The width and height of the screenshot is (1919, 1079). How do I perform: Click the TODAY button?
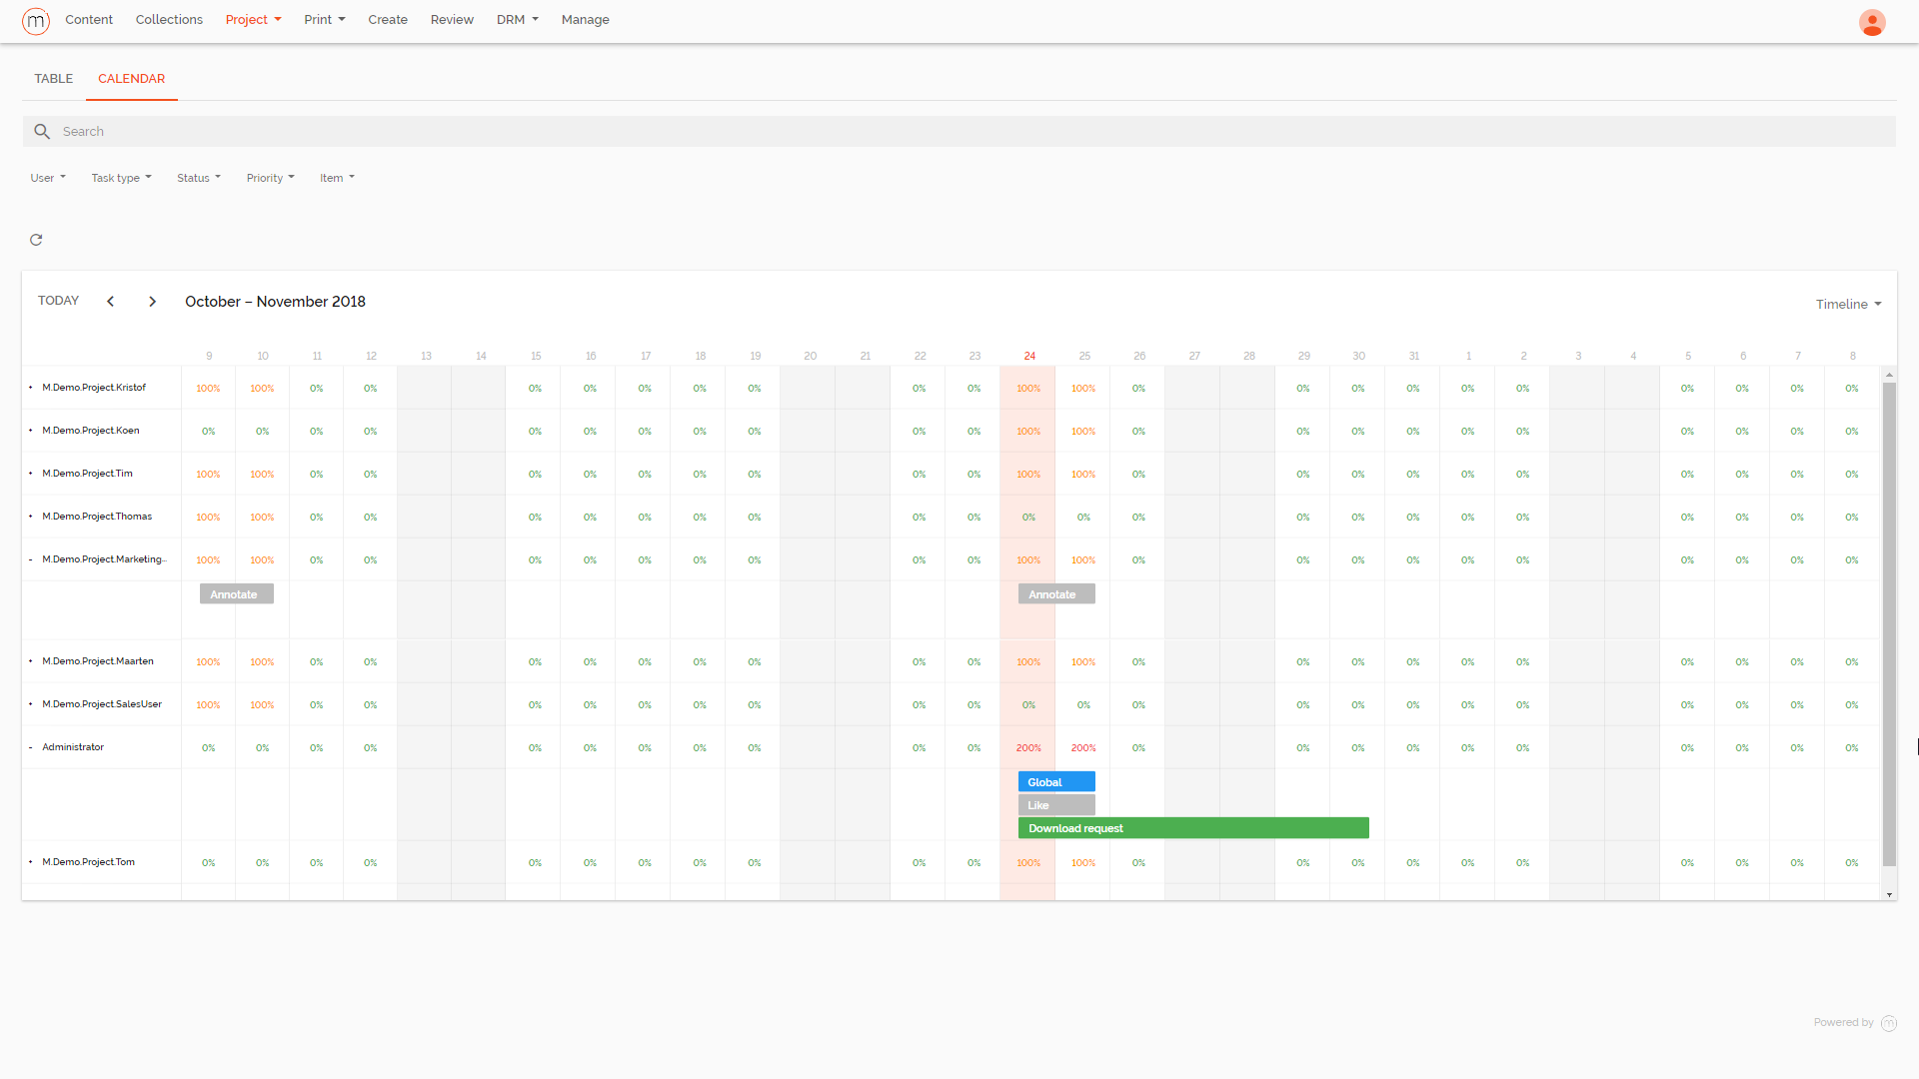58,300
